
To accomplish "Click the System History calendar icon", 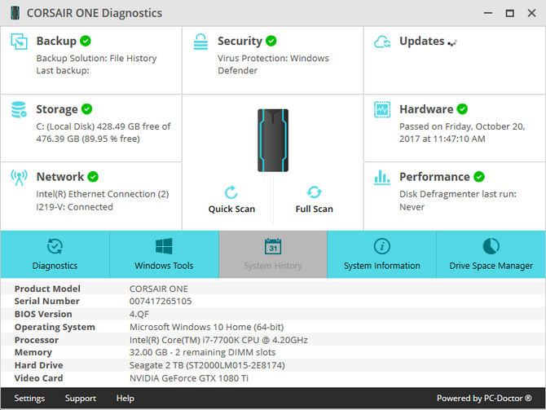I will (x=273, y=246).
